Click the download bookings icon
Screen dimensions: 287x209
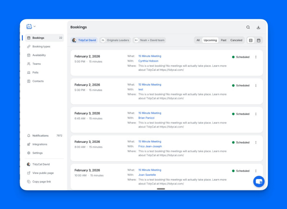[258, 27]
